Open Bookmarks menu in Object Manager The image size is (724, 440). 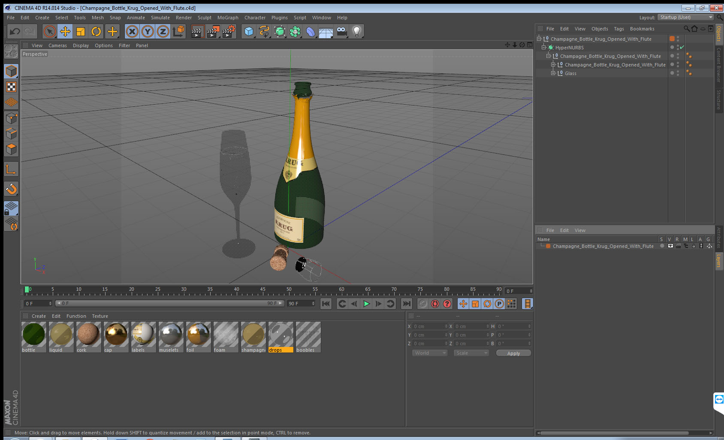click(x=642, y=29)
